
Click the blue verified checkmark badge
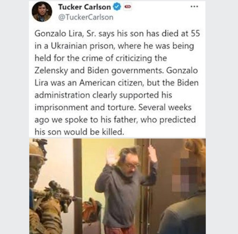click(117, 7)
